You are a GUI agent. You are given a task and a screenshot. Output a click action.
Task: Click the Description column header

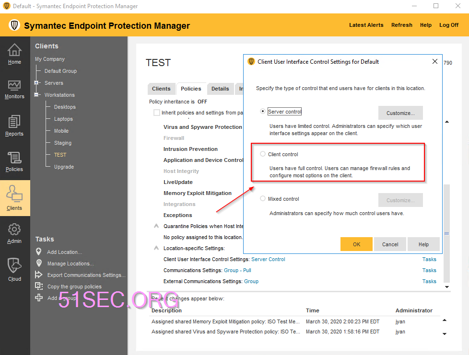click(166, 310)
